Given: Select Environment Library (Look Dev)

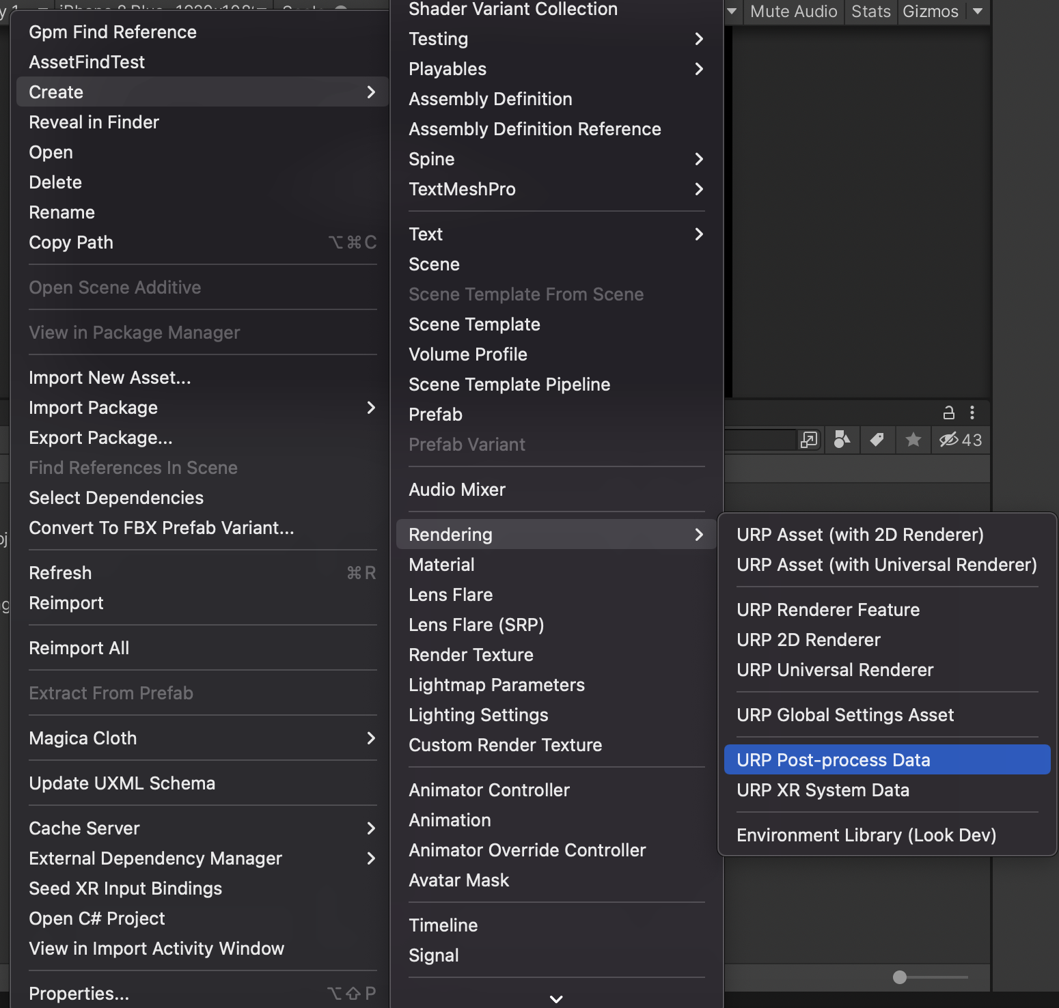Looking at the screenshot, I should point(887,835).
